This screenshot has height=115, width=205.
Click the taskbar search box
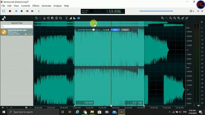tap(33, 112)
